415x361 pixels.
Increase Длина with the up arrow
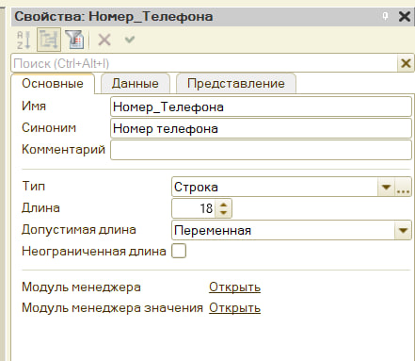pyautogui.click(x=223, y=205)
